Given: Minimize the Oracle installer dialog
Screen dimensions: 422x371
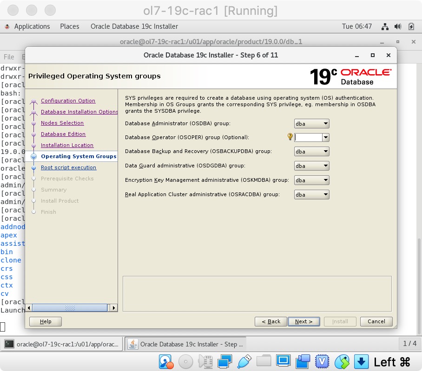Looking at the screenshot, I should pyautogui.click(x=357, y=55).
